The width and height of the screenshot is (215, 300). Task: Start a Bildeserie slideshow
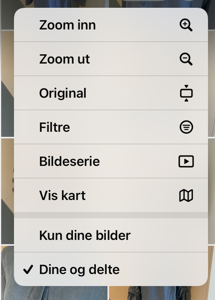tap(111, 161)
